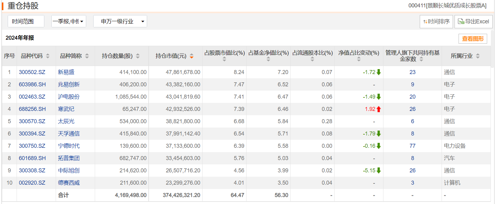Click fund count 3 for 德赛西威

pos(412,183)
